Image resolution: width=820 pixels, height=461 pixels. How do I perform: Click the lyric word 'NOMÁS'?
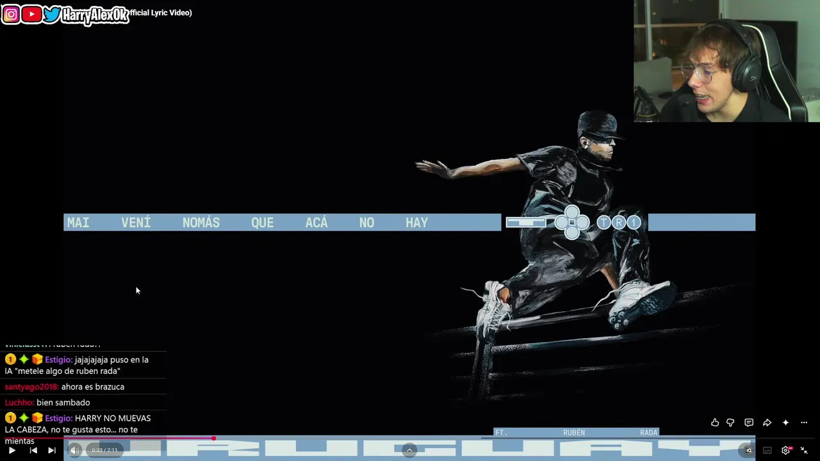(x=201, y=223)
